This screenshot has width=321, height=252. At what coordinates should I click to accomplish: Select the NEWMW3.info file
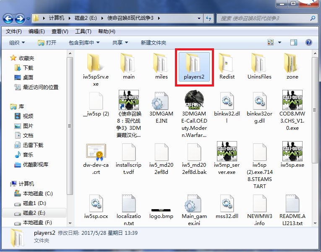point(259,210)
